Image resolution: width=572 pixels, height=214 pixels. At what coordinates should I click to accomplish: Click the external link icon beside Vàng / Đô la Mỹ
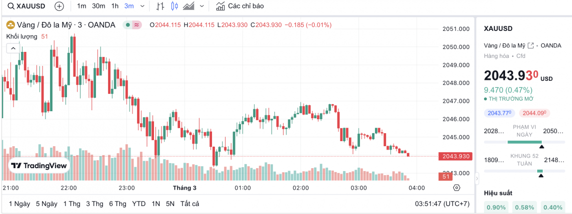(531, 45)
